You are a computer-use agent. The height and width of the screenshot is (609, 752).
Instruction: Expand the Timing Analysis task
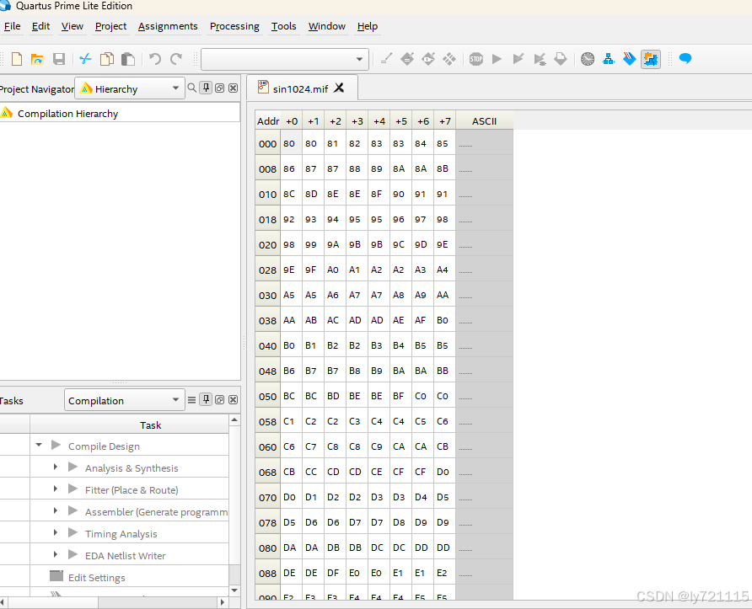pos(55,533)
